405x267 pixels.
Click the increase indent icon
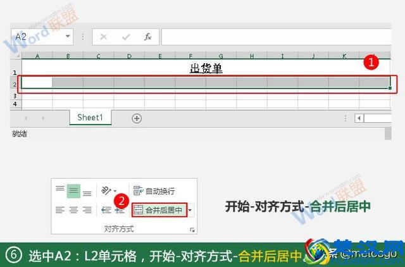coord(120,211)
